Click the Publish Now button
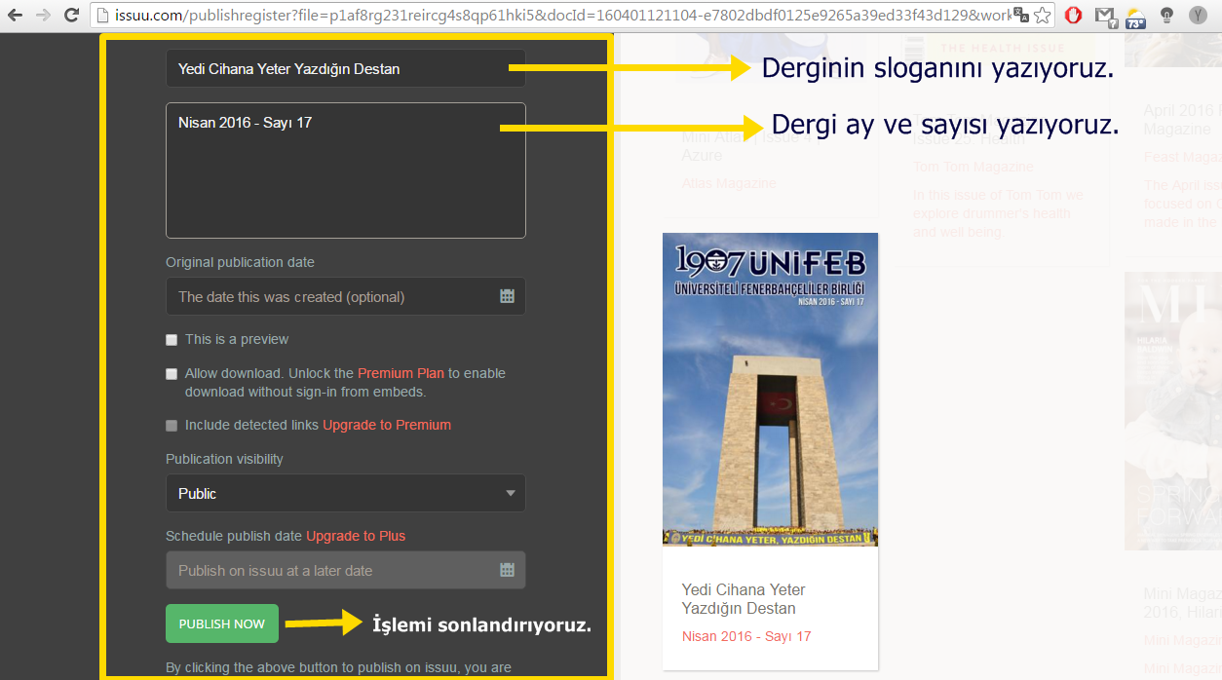 [x=222, y=623]
